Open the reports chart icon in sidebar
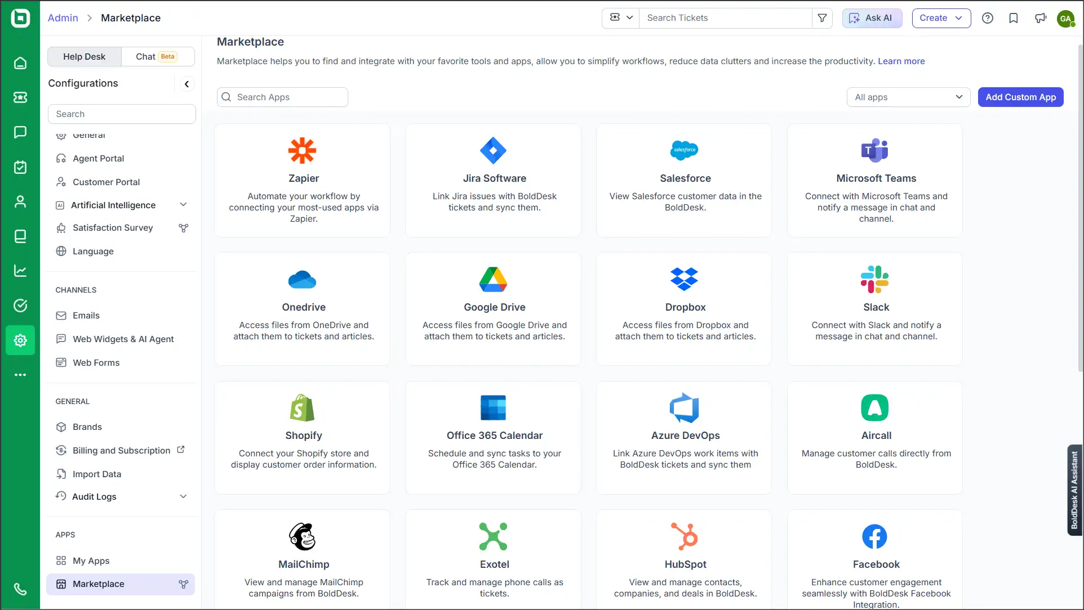 [x=20, y=271]
